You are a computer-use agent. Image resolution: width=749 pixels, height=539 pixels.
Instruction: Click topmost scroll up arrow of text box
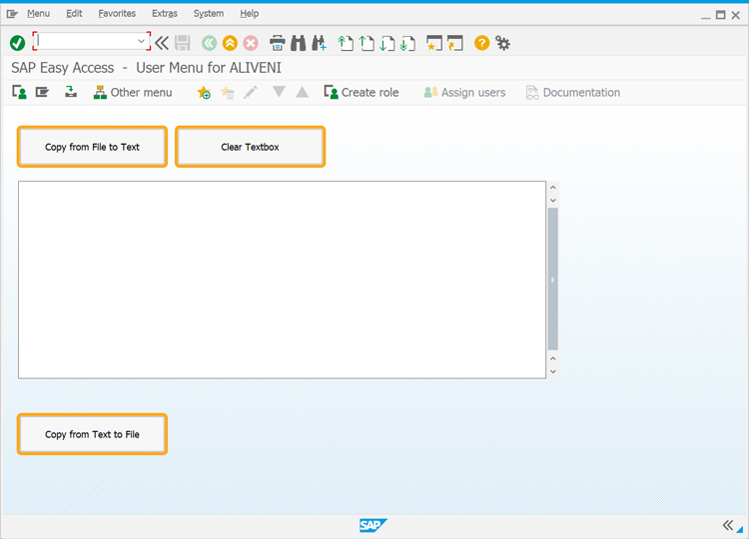[552, 188]
